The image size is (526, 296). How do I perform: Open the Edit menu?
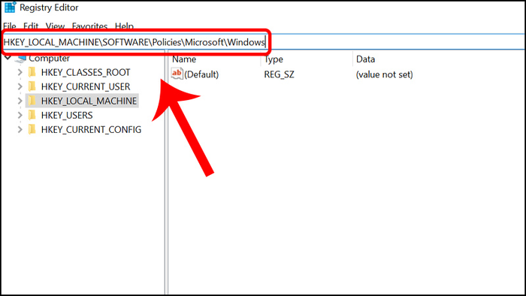pos(31,26)
